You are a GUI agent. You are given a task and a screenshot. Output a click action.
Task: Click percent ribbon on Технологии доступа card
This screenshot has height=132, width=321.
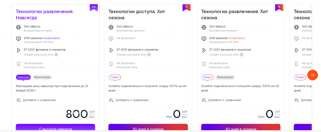pyautogui.click(x=187, y=7)
